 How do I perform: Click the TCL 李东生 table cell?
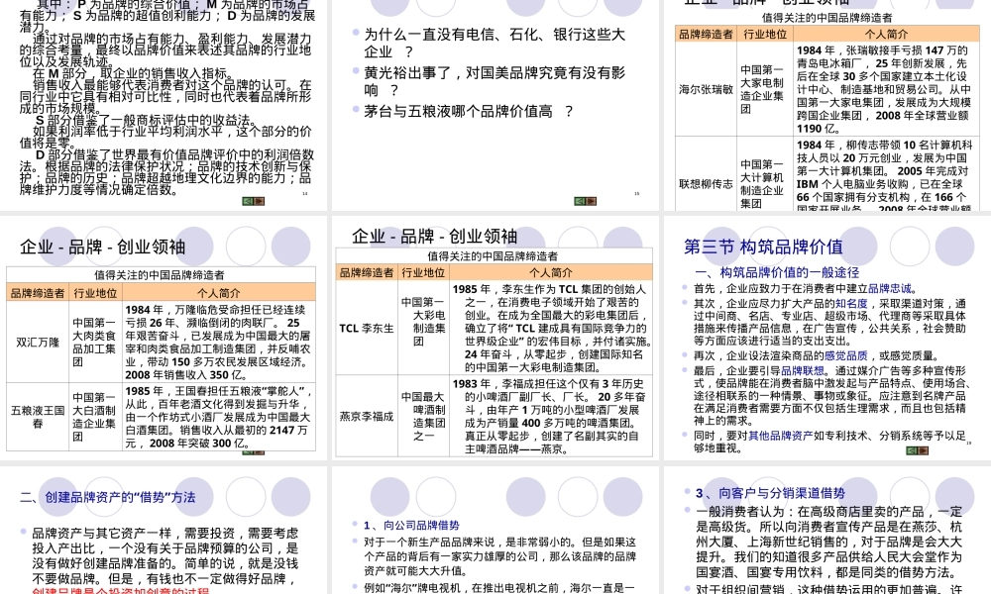[367, 329]
